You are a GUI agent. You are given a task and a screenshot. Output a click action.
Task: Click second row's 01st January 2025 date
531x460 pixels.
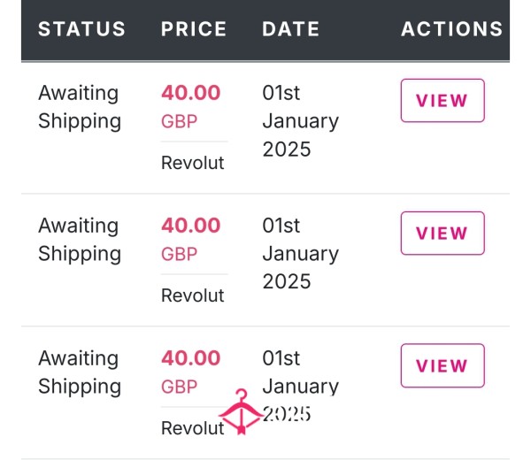[x=300, y=254]
